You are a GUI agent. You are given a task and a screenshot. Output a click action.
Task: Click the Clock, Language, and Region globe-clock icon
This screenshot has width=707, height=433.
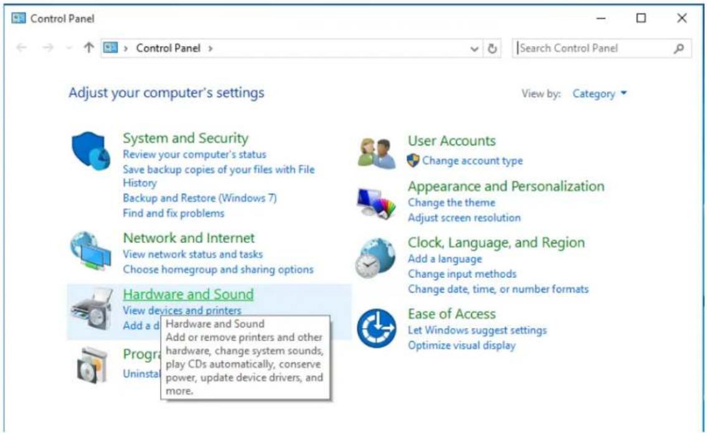(375, 259)
